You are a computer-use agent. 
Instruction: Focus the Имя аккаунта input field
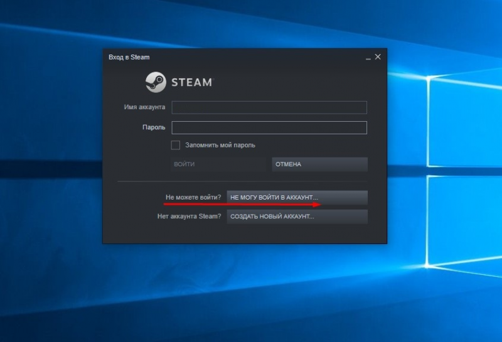(269, 107)
